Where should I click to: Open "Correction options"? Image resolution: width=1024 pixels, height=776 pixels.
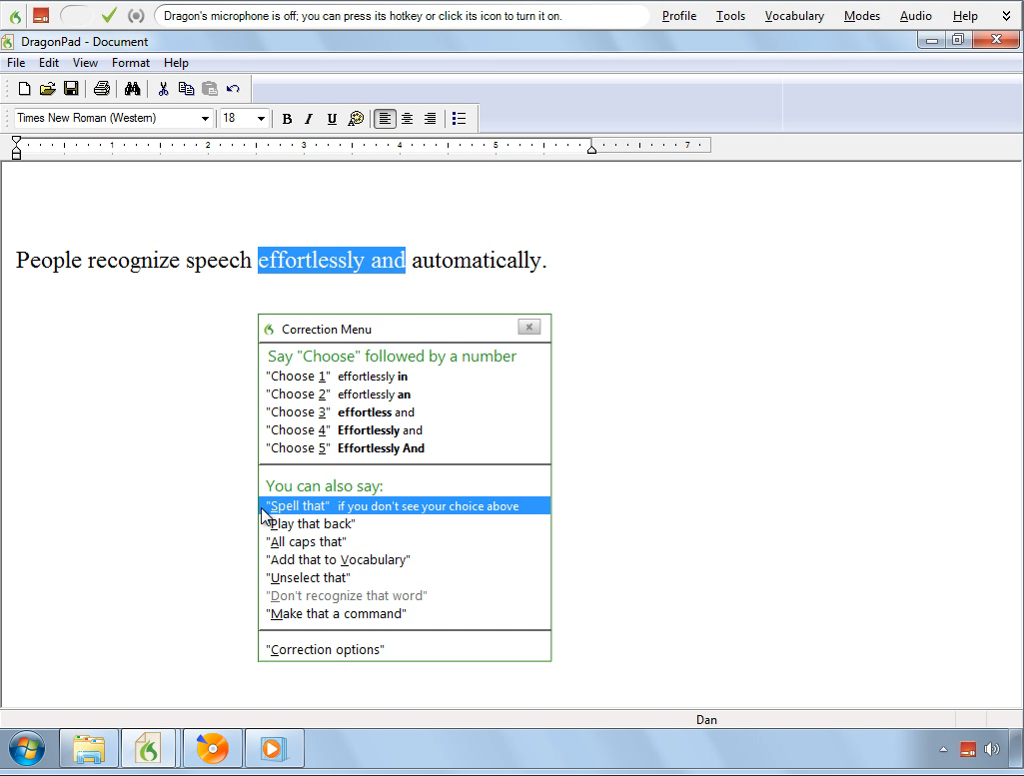click(405, 649)
